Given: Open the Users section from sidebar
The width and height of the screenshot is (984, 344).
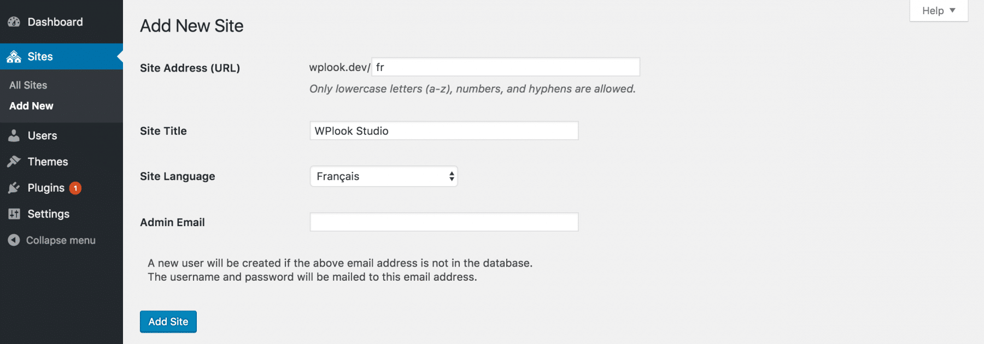Looking at the screenshot, I should pyautogui.click(x=42, y=135).
